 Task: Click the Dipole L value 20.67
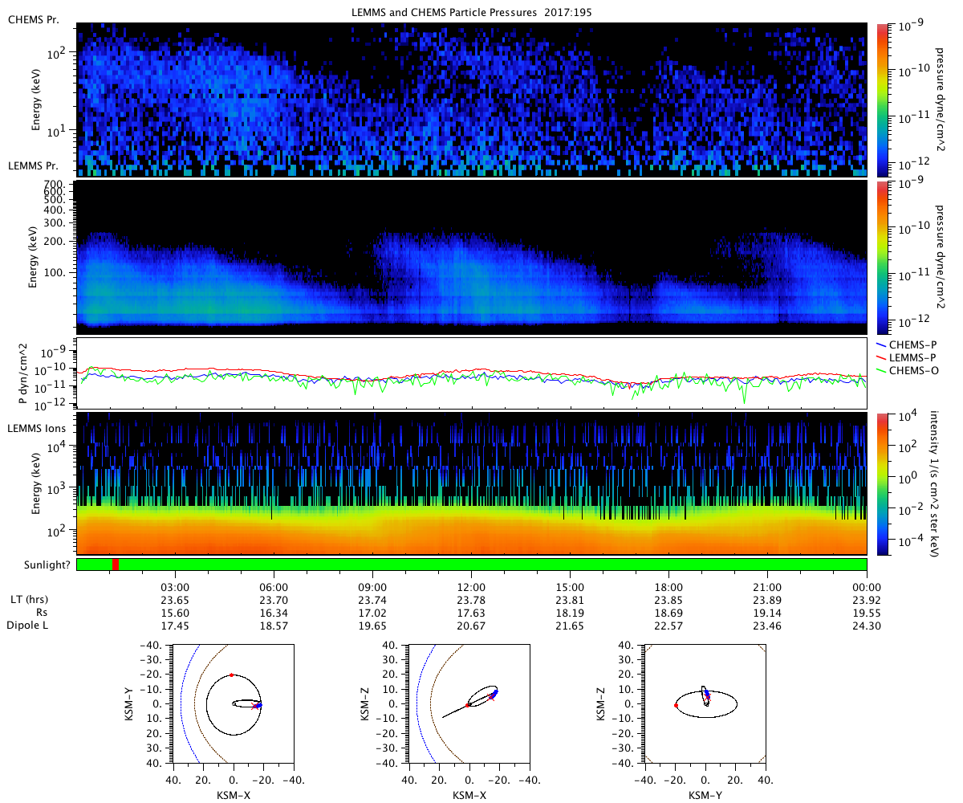(x=472, y=625)
